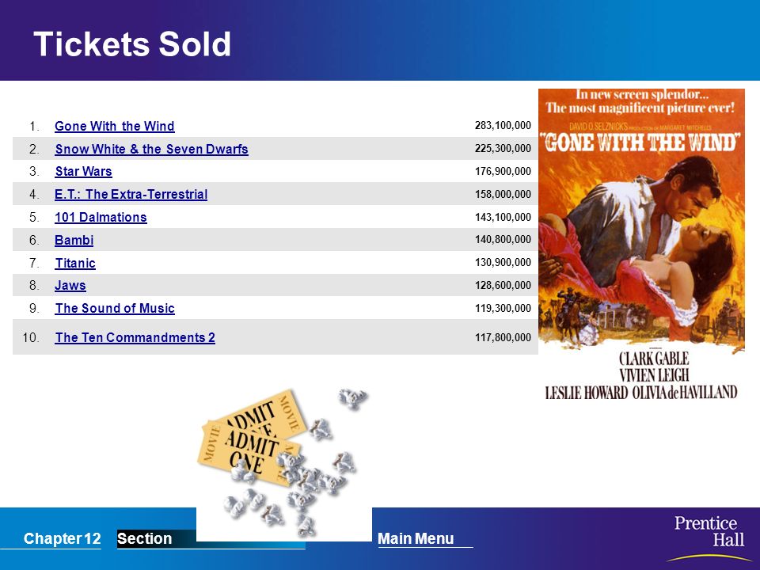Click the Tickets Sold slide title
The height and width of the screenshot is (570, 760).
pos(132,44)
